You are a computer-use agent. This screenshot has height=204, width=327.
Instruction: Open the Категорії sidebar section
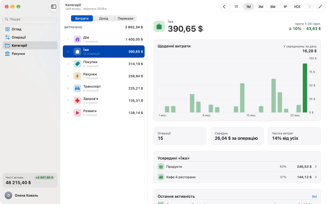tap(30, 45)
